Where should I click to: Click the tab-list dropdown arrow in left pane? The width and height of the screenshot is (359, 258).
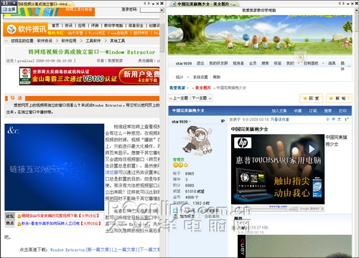click(x=153, y=4)
